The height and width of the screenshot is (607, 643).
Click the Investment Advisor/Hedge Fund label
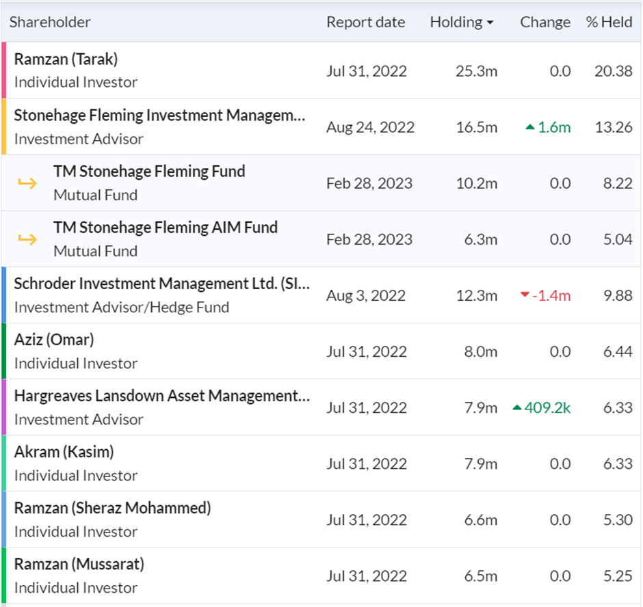point(121,308)
